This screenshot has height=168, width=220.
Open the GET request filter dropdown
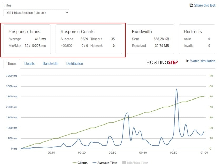[37, 13]
